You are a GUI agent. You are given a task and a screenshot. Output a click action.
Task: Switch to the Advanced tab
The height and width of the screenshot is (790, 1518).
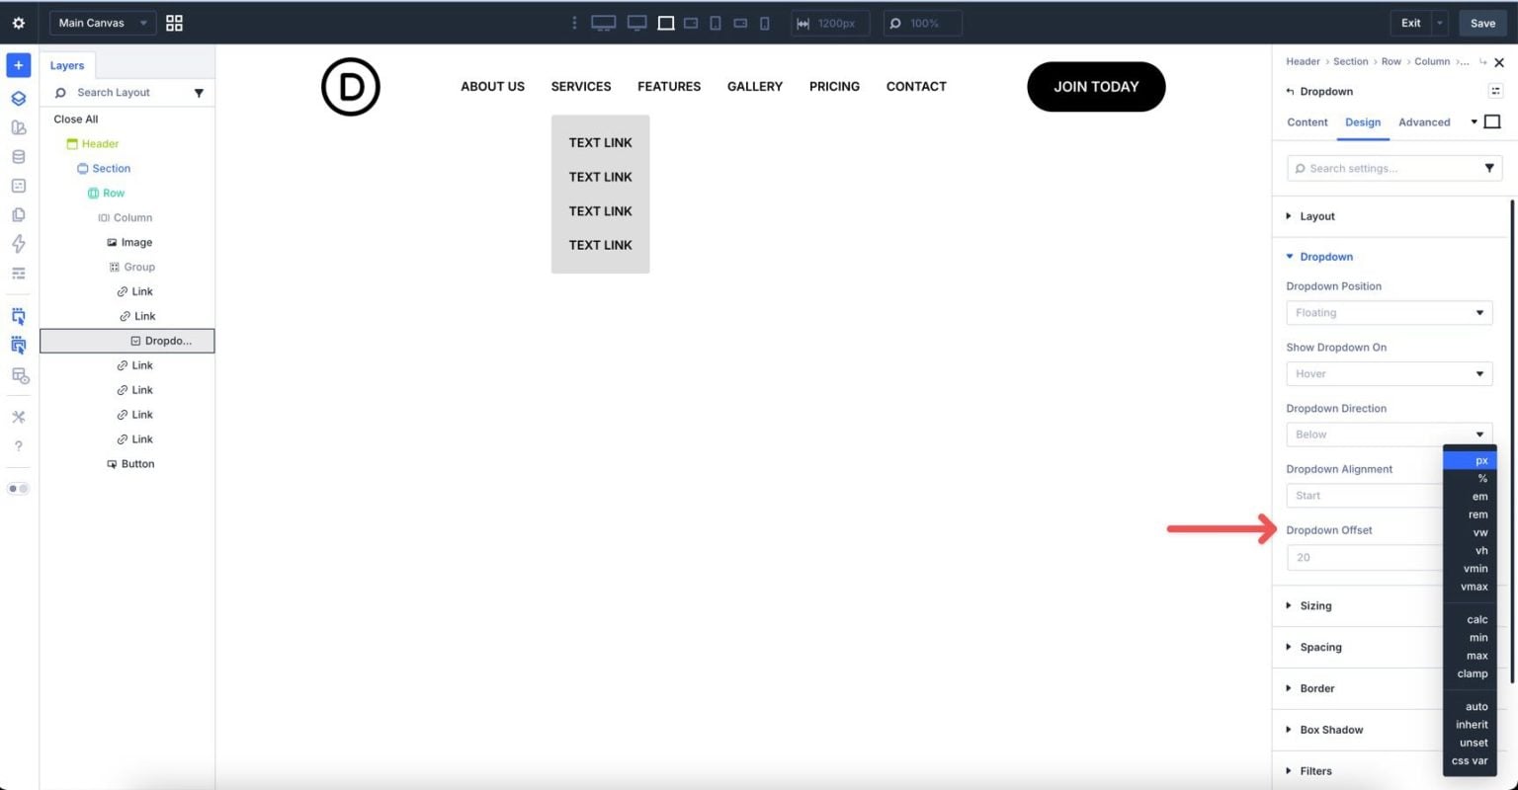pos(1424,122)
